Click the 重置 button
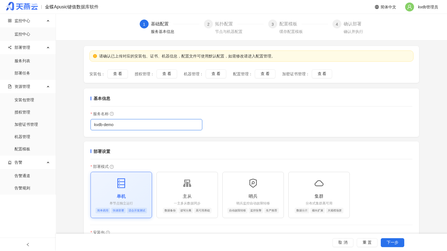Image resolution: width=447 pixels, height=251 pixels. [x=367, y=243]
